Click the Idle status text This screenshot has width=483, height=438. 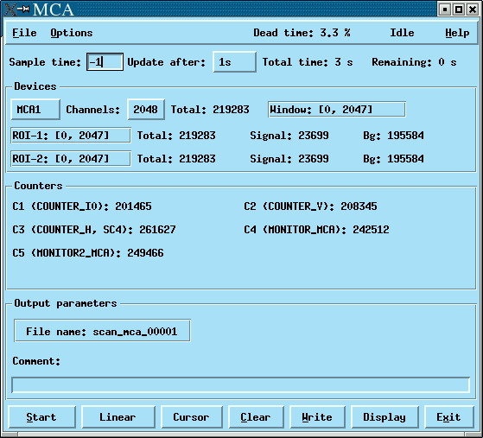pyautogui.click(x=402, y=33)
